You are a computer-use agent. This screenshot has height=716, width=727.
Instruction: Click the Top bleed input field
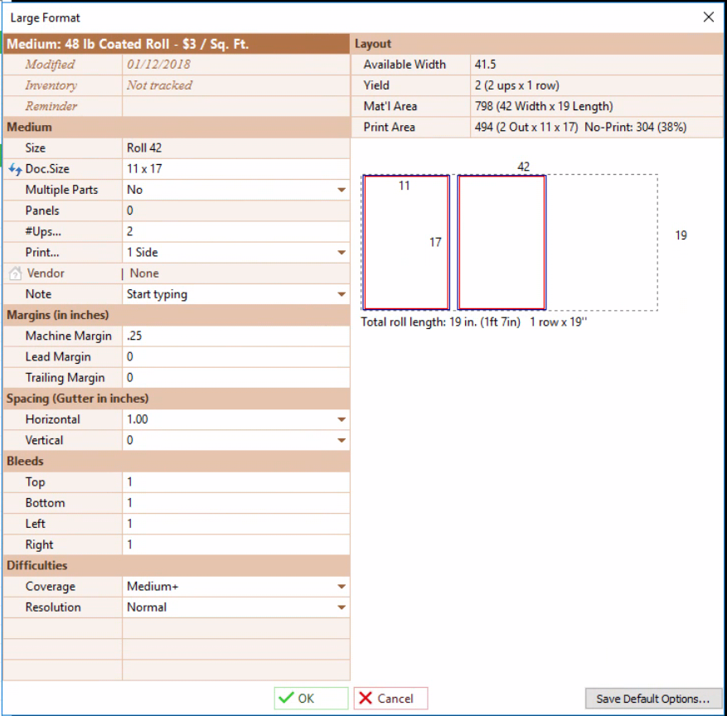pyautogui.click(x=235, y=482)
